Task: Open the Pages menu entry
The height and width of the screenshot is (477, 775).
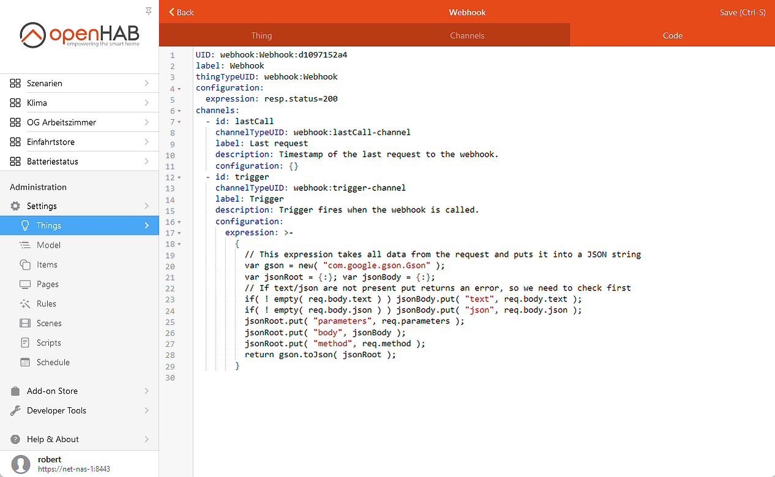Action: (80, 284)
